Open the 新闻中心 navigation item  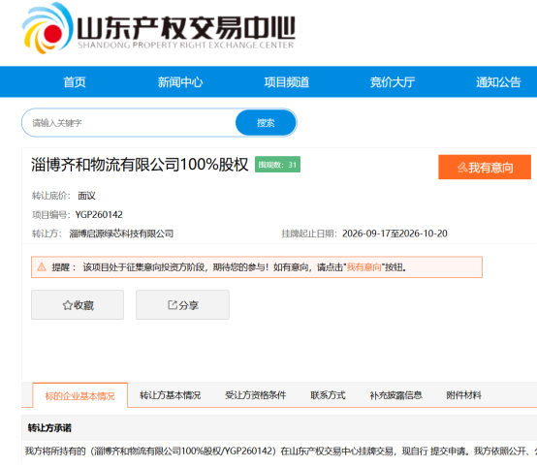[x=180, y=82]
